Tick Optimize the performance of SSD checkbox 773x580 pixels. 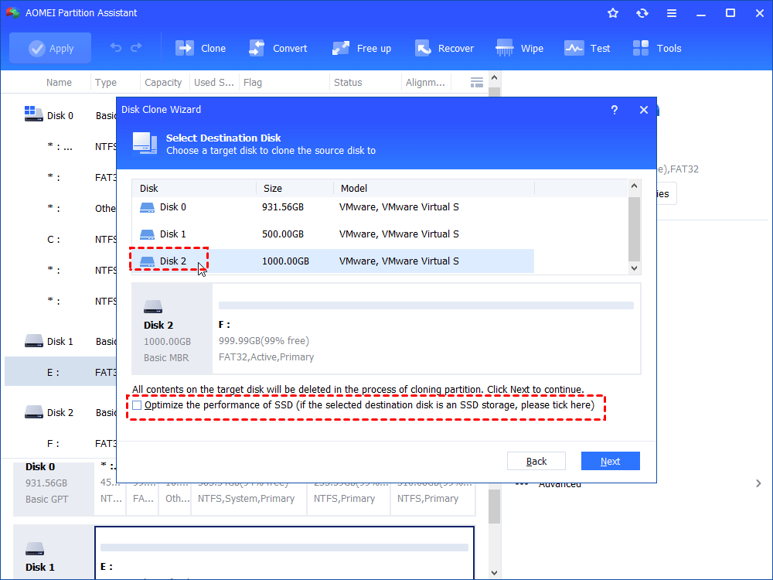pyautogui.click(x=137, y=405)
